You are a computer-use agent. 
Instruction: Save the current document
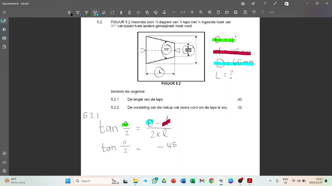[x=236, y=12]
